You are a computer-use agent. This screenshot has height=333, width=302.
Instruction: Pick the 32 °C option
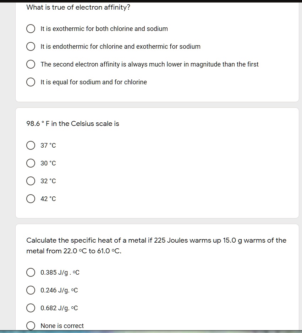[31, 181]
